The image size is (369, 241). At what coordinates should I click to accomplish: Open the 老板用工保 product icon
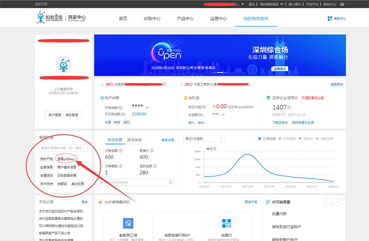(128, 223)
